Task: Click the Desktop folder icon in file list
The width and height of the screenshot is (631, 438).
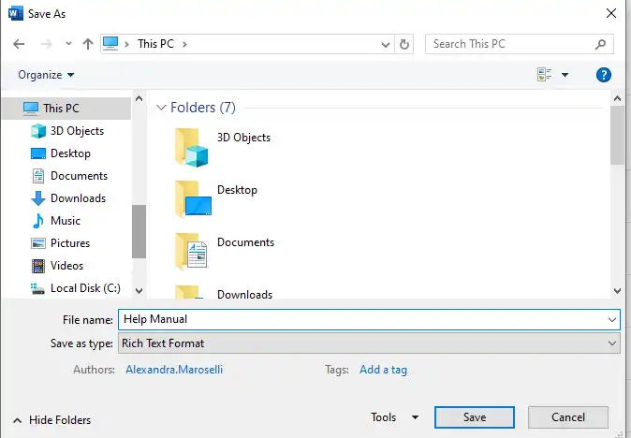Action: (193, 198)
